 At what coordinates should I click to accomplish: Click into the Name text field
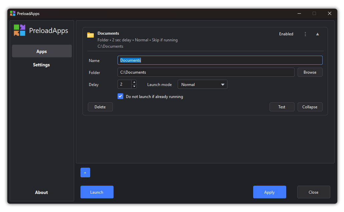pyautogui.click(x=220, y=60)
